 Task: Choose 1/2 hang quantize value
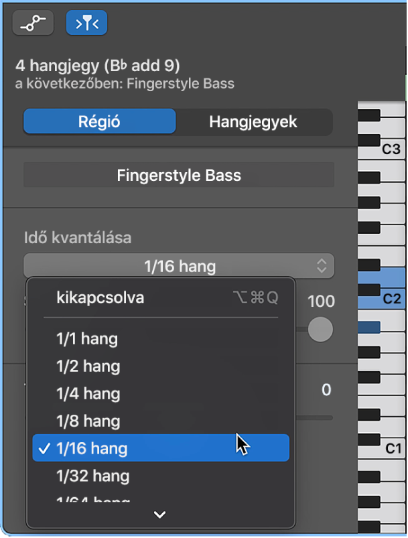coord(88,366)
